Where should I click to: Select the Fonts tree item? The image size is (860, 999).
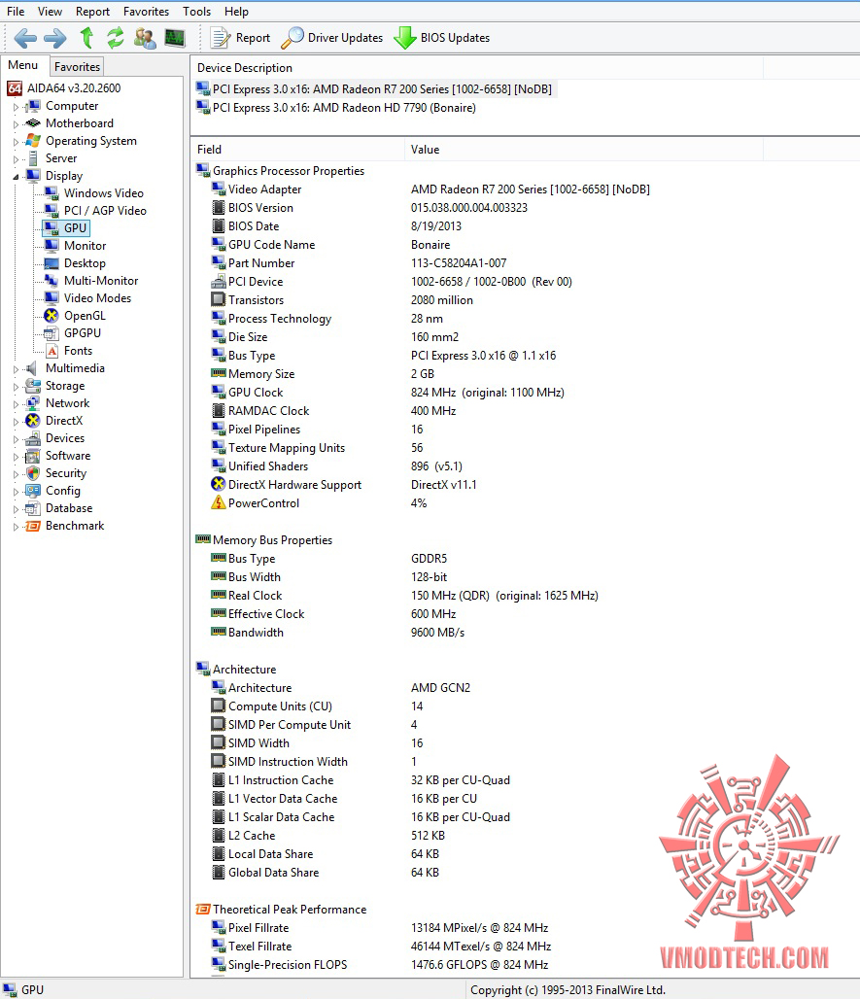point(68,351)
